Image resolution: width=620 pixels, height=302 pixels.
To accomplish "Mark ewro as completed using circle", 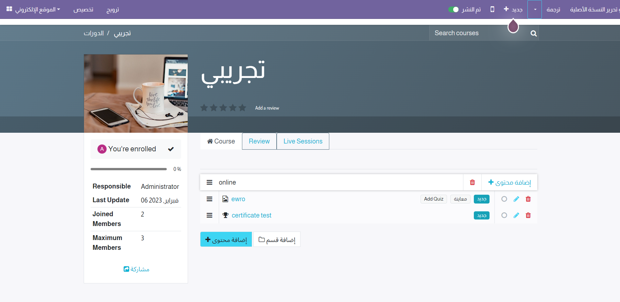I will point(504,199).
